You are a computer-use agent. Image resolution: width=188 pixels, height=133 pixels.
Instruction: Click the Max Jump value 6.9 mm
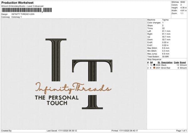coord(166,54)
